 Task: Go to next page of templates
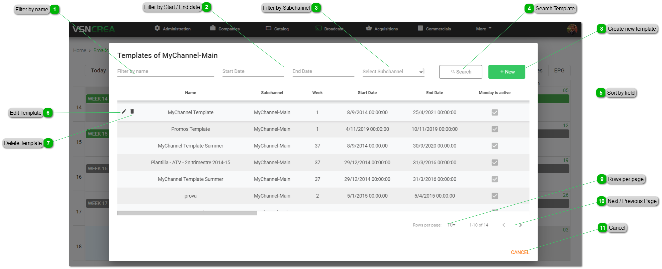coord(520,225)
